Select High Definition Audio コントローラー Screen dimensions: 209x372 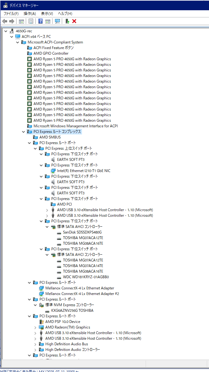(73, 350)
